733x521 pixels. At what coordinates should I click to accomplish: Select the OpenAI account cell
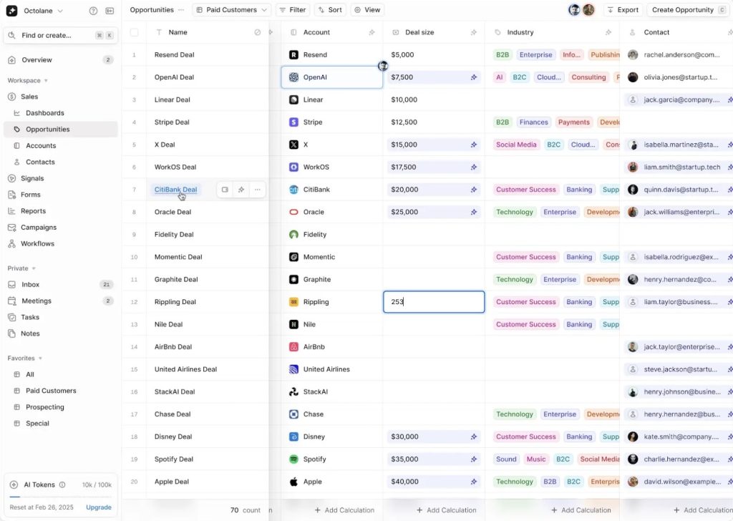click(332, 77)
